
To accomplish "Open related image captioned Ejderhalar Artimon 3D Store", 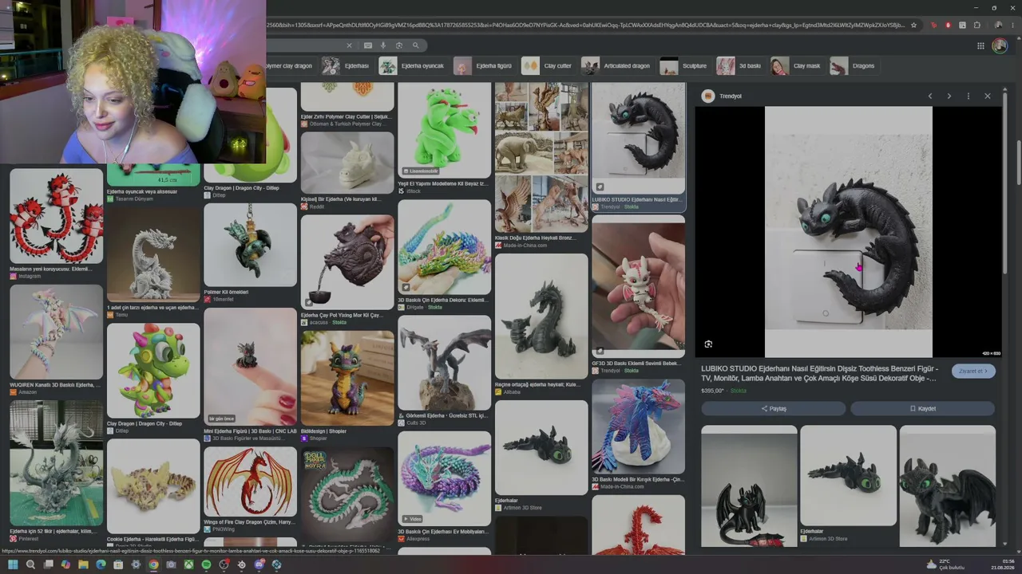I will (848, 484).
